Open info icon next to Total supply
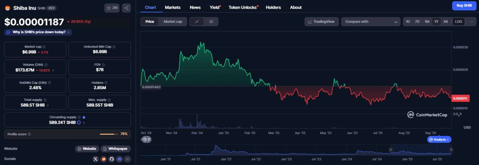This screenshot has height=165, width=479. point(45,100)
